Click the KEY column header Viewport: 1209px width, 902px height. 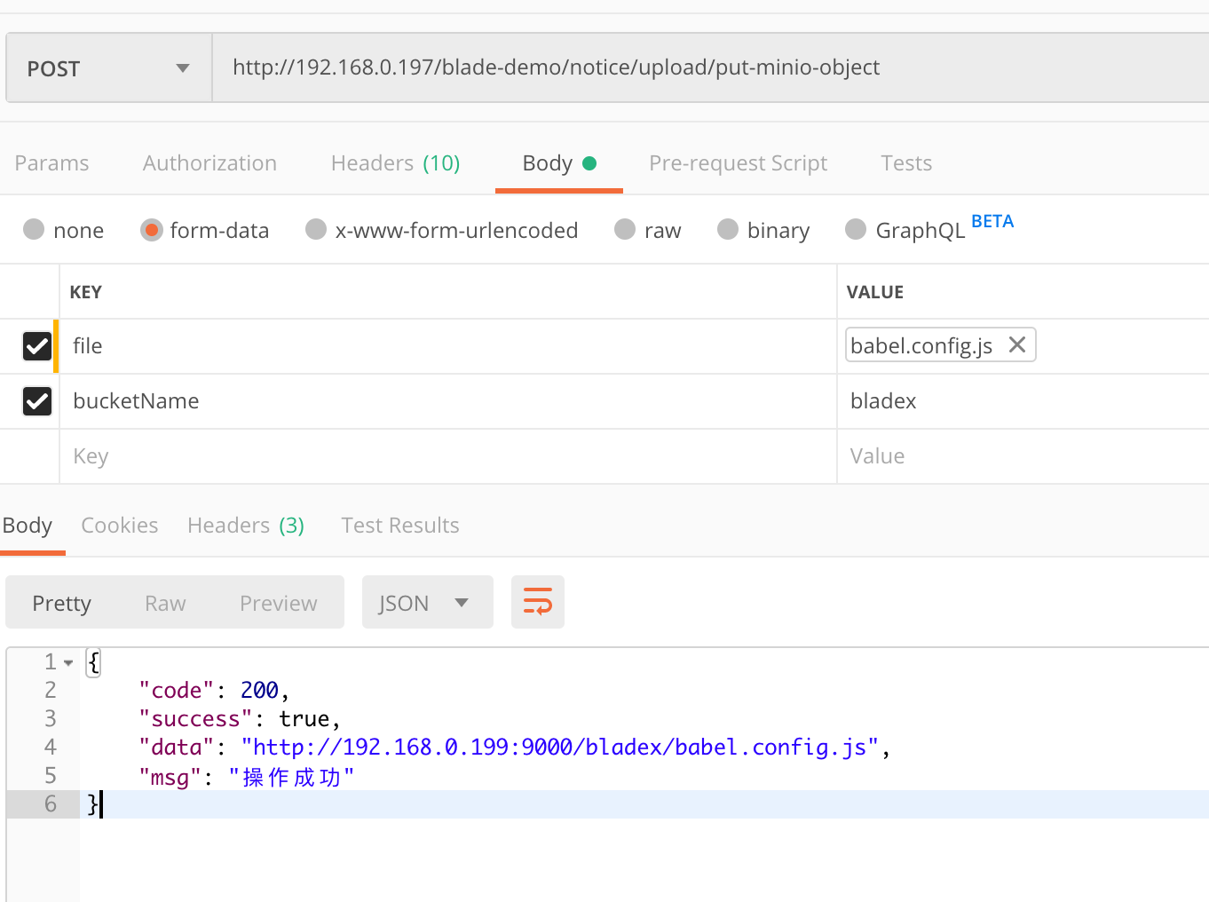coord(86,292)
